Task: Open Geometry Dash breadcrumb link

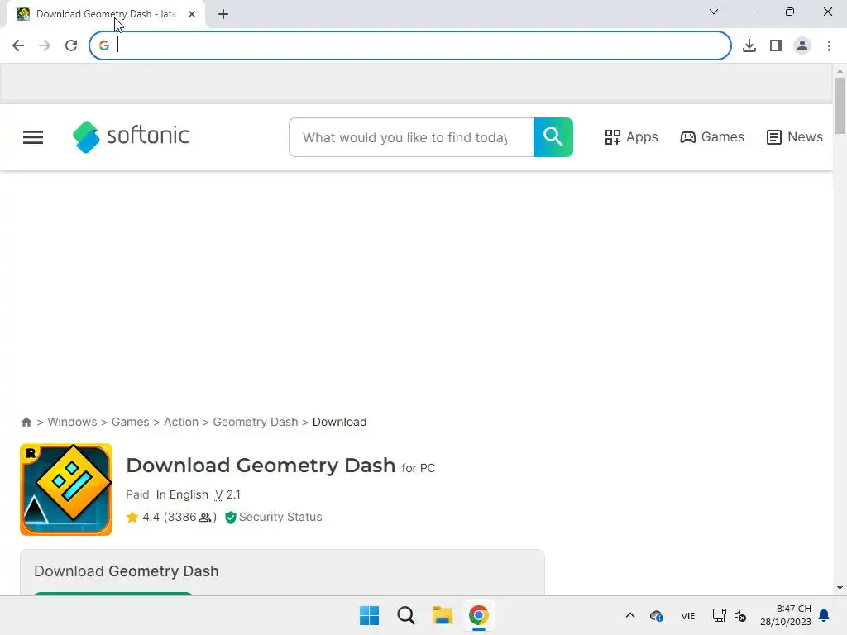Action: pyautogui.click(x=256, y=422)
